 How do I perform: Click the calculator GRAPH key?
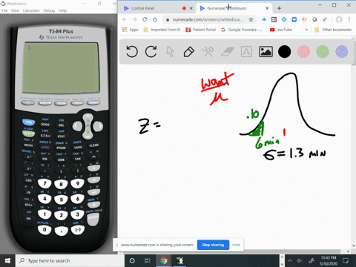coord(93,102)
